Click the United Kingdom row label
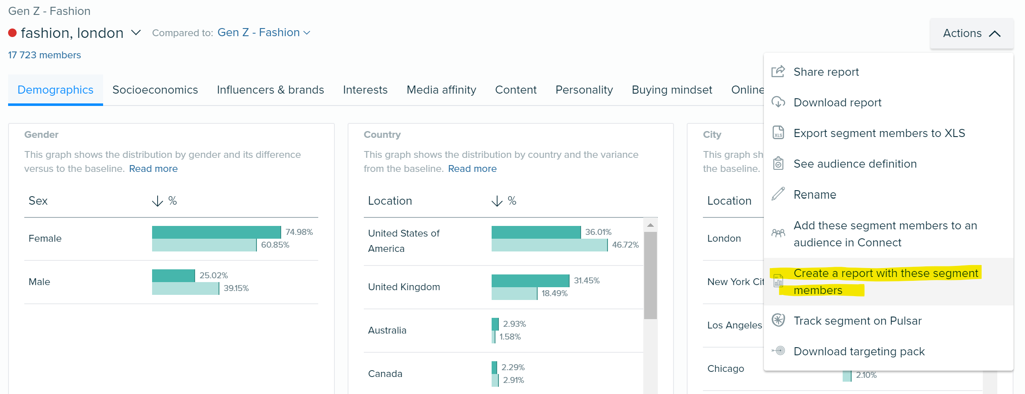 (x=404, y=287)
